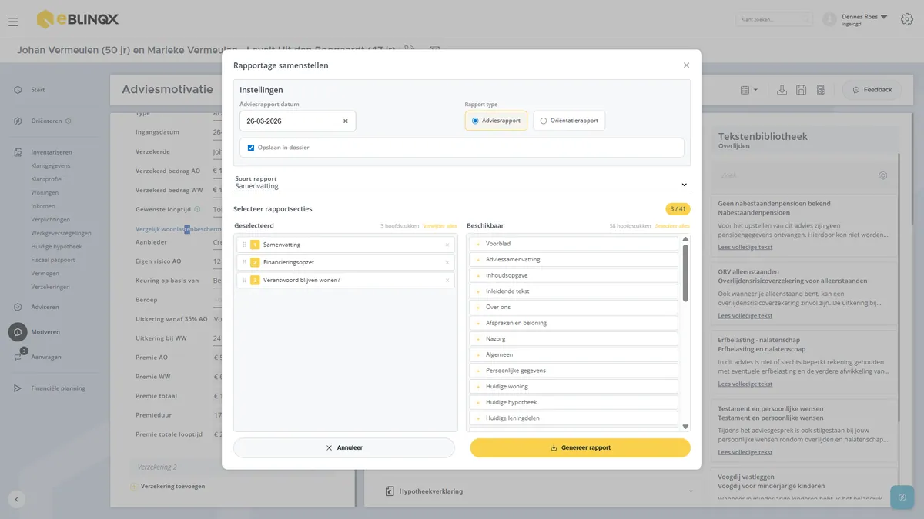The height and width of the screenshot is (519, 924).
Task: Click the Genereer rapport button
Action: click(x=581, y=447)
